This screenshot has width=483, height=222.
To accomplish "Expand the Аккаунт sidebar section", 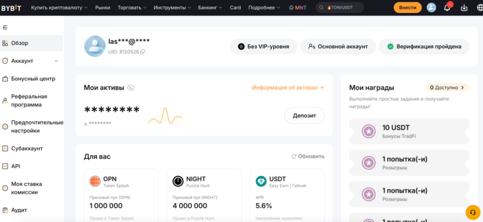I will click(x=56, y=61).
